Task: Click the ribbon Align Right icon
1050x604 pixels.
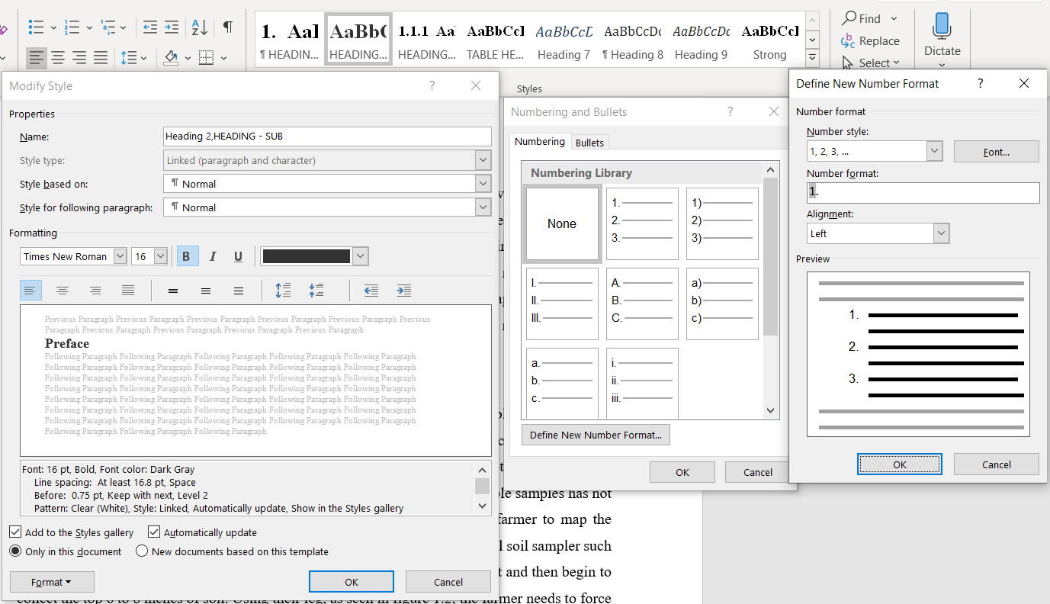Action: coord(79,57)
